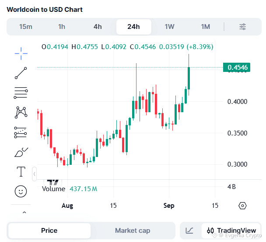Image resolution: width=266 pixels, height=242 pixels.
Task: Select the crosshair cursor tool
Action: tap(21, 53)
